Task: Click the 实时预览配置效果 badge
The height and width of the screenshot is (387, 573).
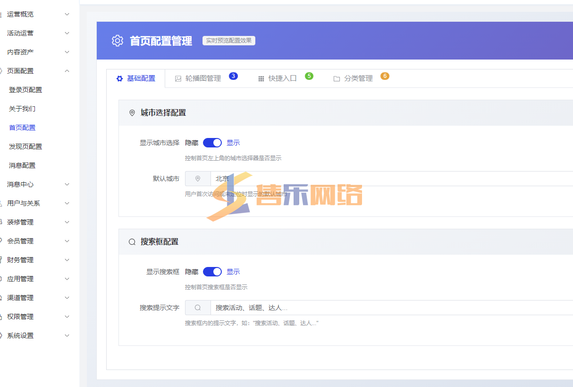Action: (229, 41)
